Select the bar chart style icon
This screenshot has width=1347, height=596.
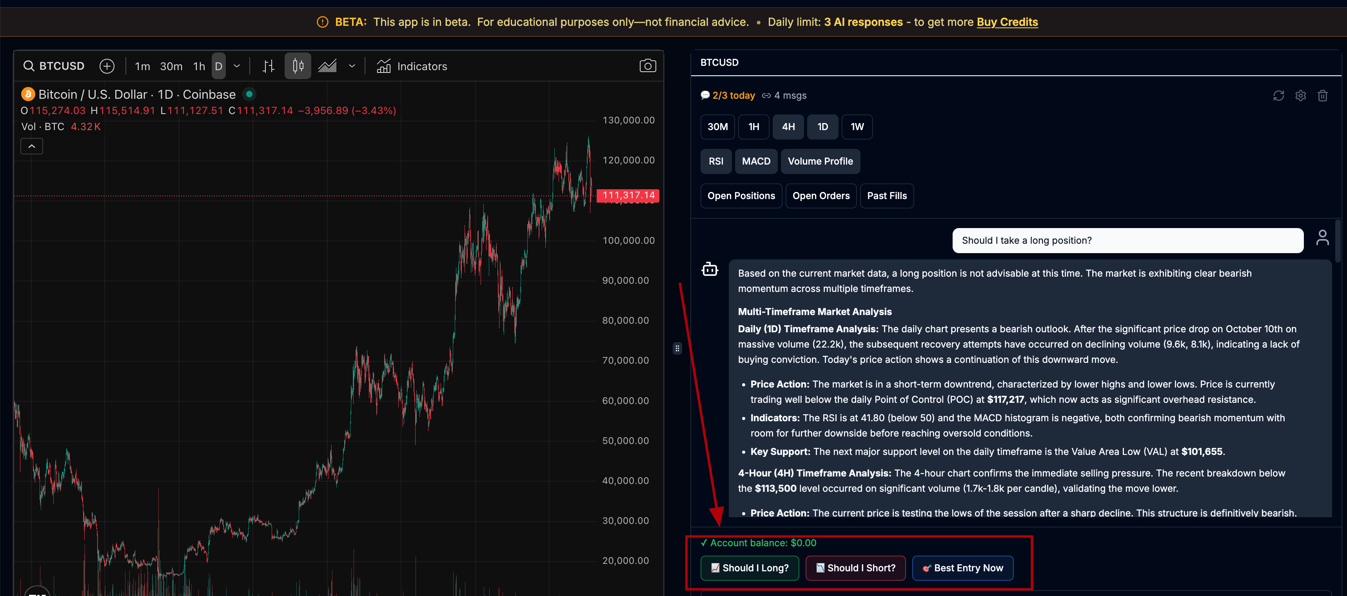(268, 66)
